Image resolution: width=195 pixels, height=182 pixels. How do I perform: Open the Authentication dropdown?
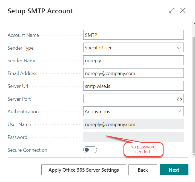[133, 111]
